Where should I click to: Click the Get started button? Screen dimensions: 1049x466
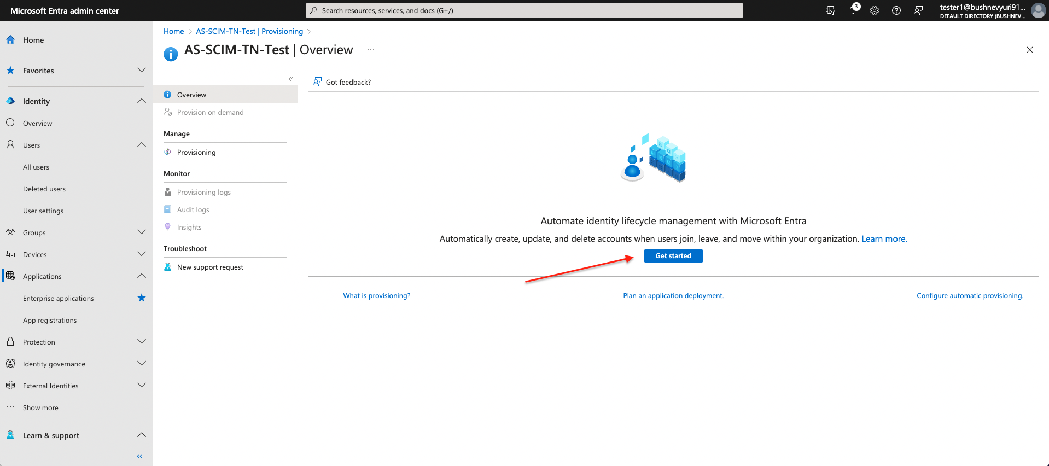(x=673, y=255)
